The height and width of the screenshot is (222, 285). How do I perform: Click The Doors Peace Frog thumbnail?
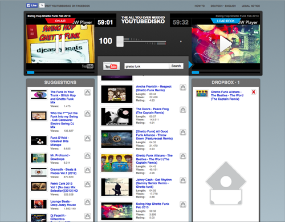[117, 116]
